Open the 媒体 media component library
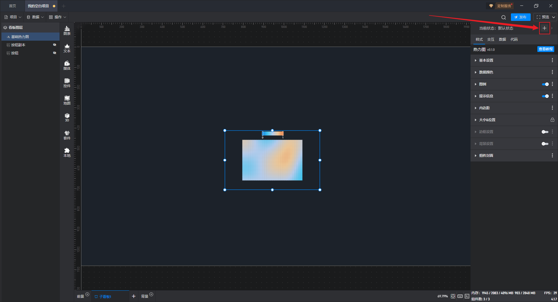 [x=67, y=65]
